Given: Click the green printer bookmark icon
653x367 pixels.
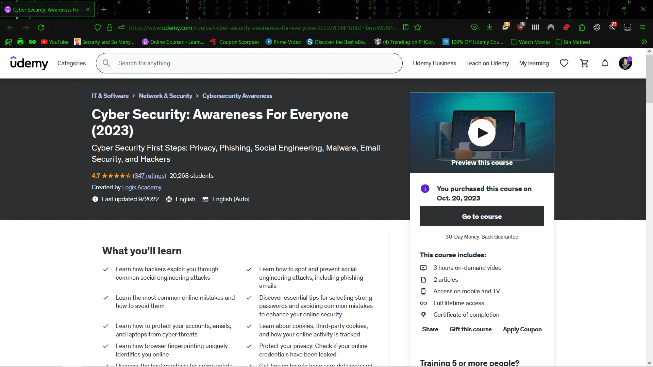Looking at the screenshot, I should pos(20,42).
